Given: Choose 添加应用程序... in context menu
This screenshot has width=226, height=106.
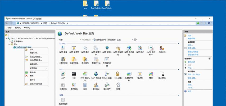Looking at the screenshot, I should click(x=36, y=57).
